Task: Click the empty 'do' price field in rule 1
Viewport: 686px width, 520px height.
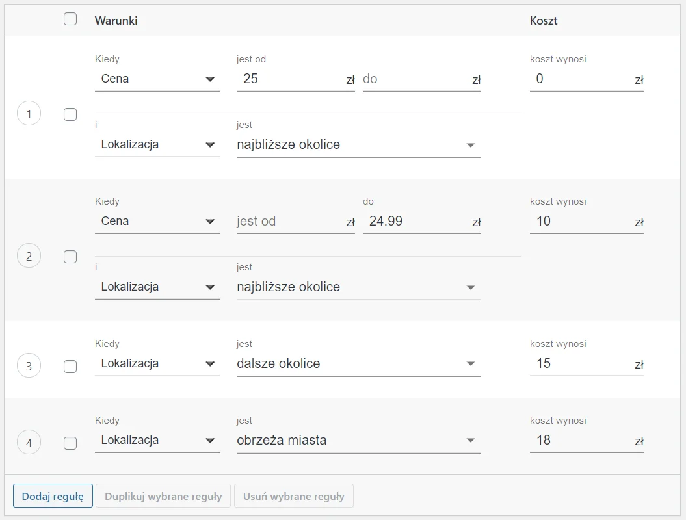Action: point(415,79)
